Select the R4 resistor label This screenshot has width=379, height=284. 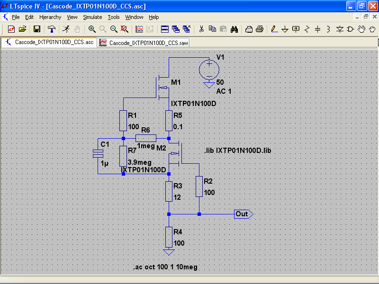click(x=178, y=232)
